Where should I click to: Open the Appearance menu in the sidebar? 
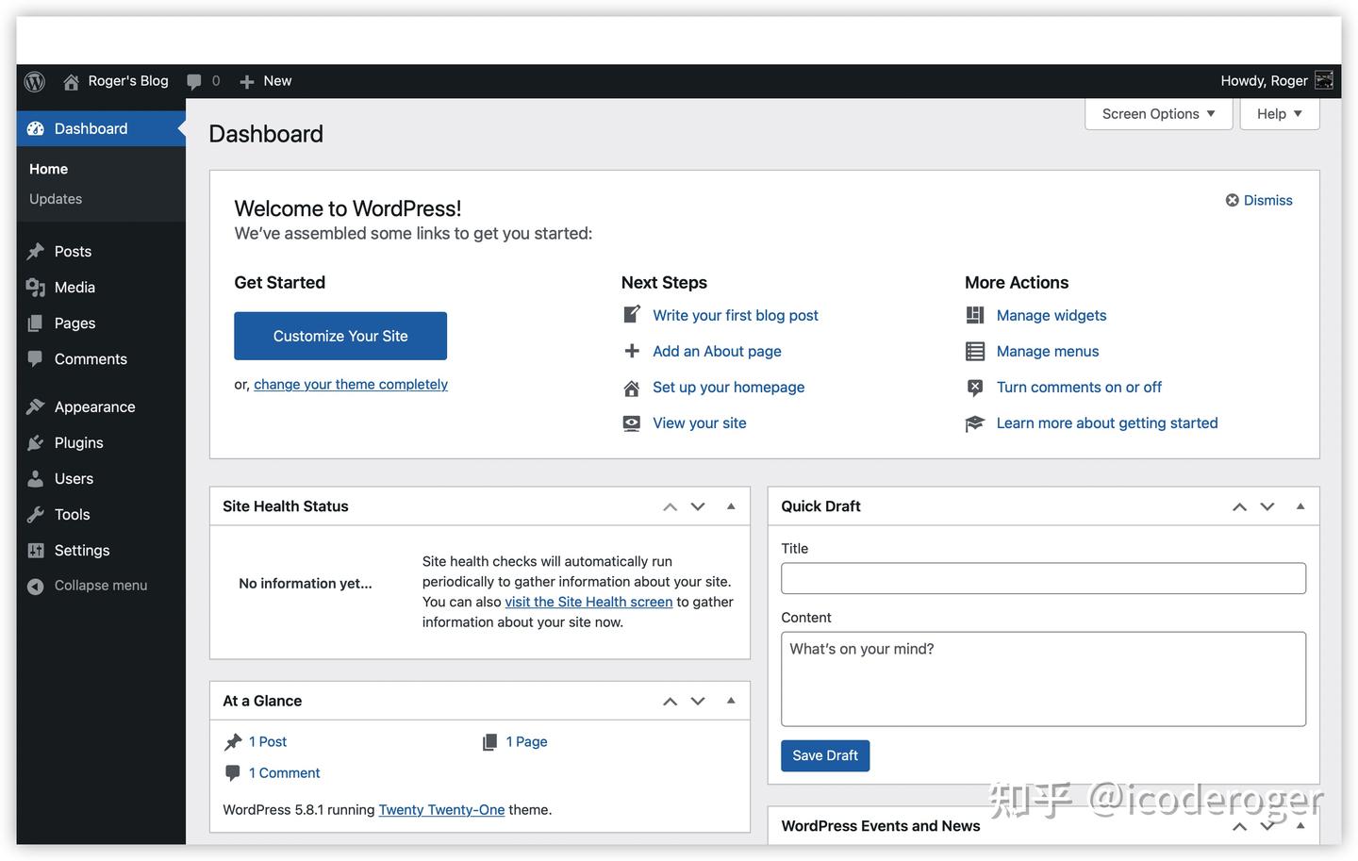(94, 406)
